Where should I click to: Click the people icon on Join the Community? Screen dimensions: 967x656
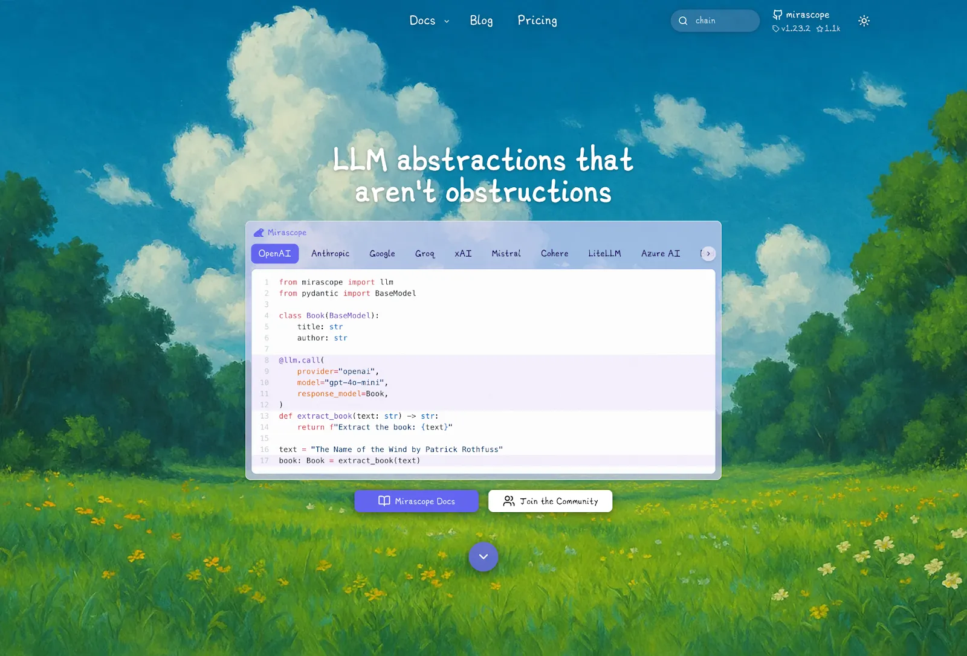click(x=508, y=501)
